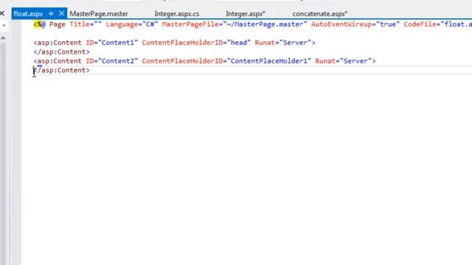Click the word Page in the directive
This screenshot has height=265, width=472.
58,24
